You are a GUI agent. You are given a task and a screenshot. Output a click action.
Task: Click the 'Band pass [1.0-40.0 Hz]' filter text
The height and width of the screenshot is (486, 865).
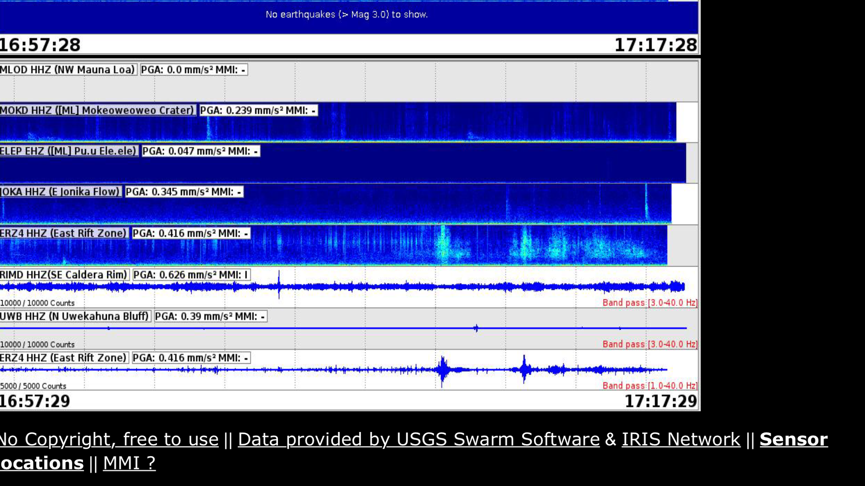pos(650,386)
